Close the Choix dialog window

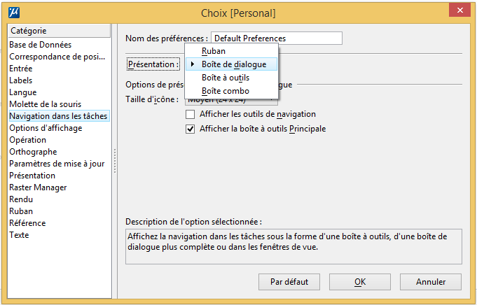click(459, 10)
